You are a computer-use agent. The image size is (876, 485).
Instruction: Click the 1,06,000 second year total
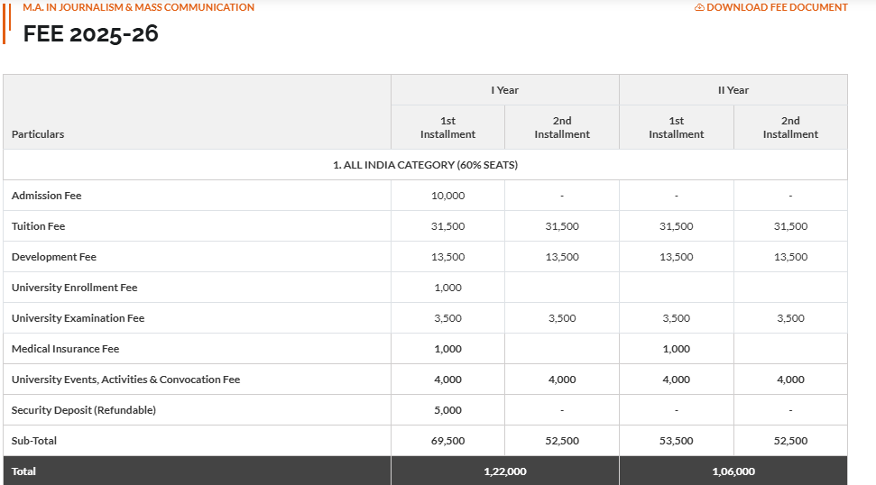tap(733, 471)
